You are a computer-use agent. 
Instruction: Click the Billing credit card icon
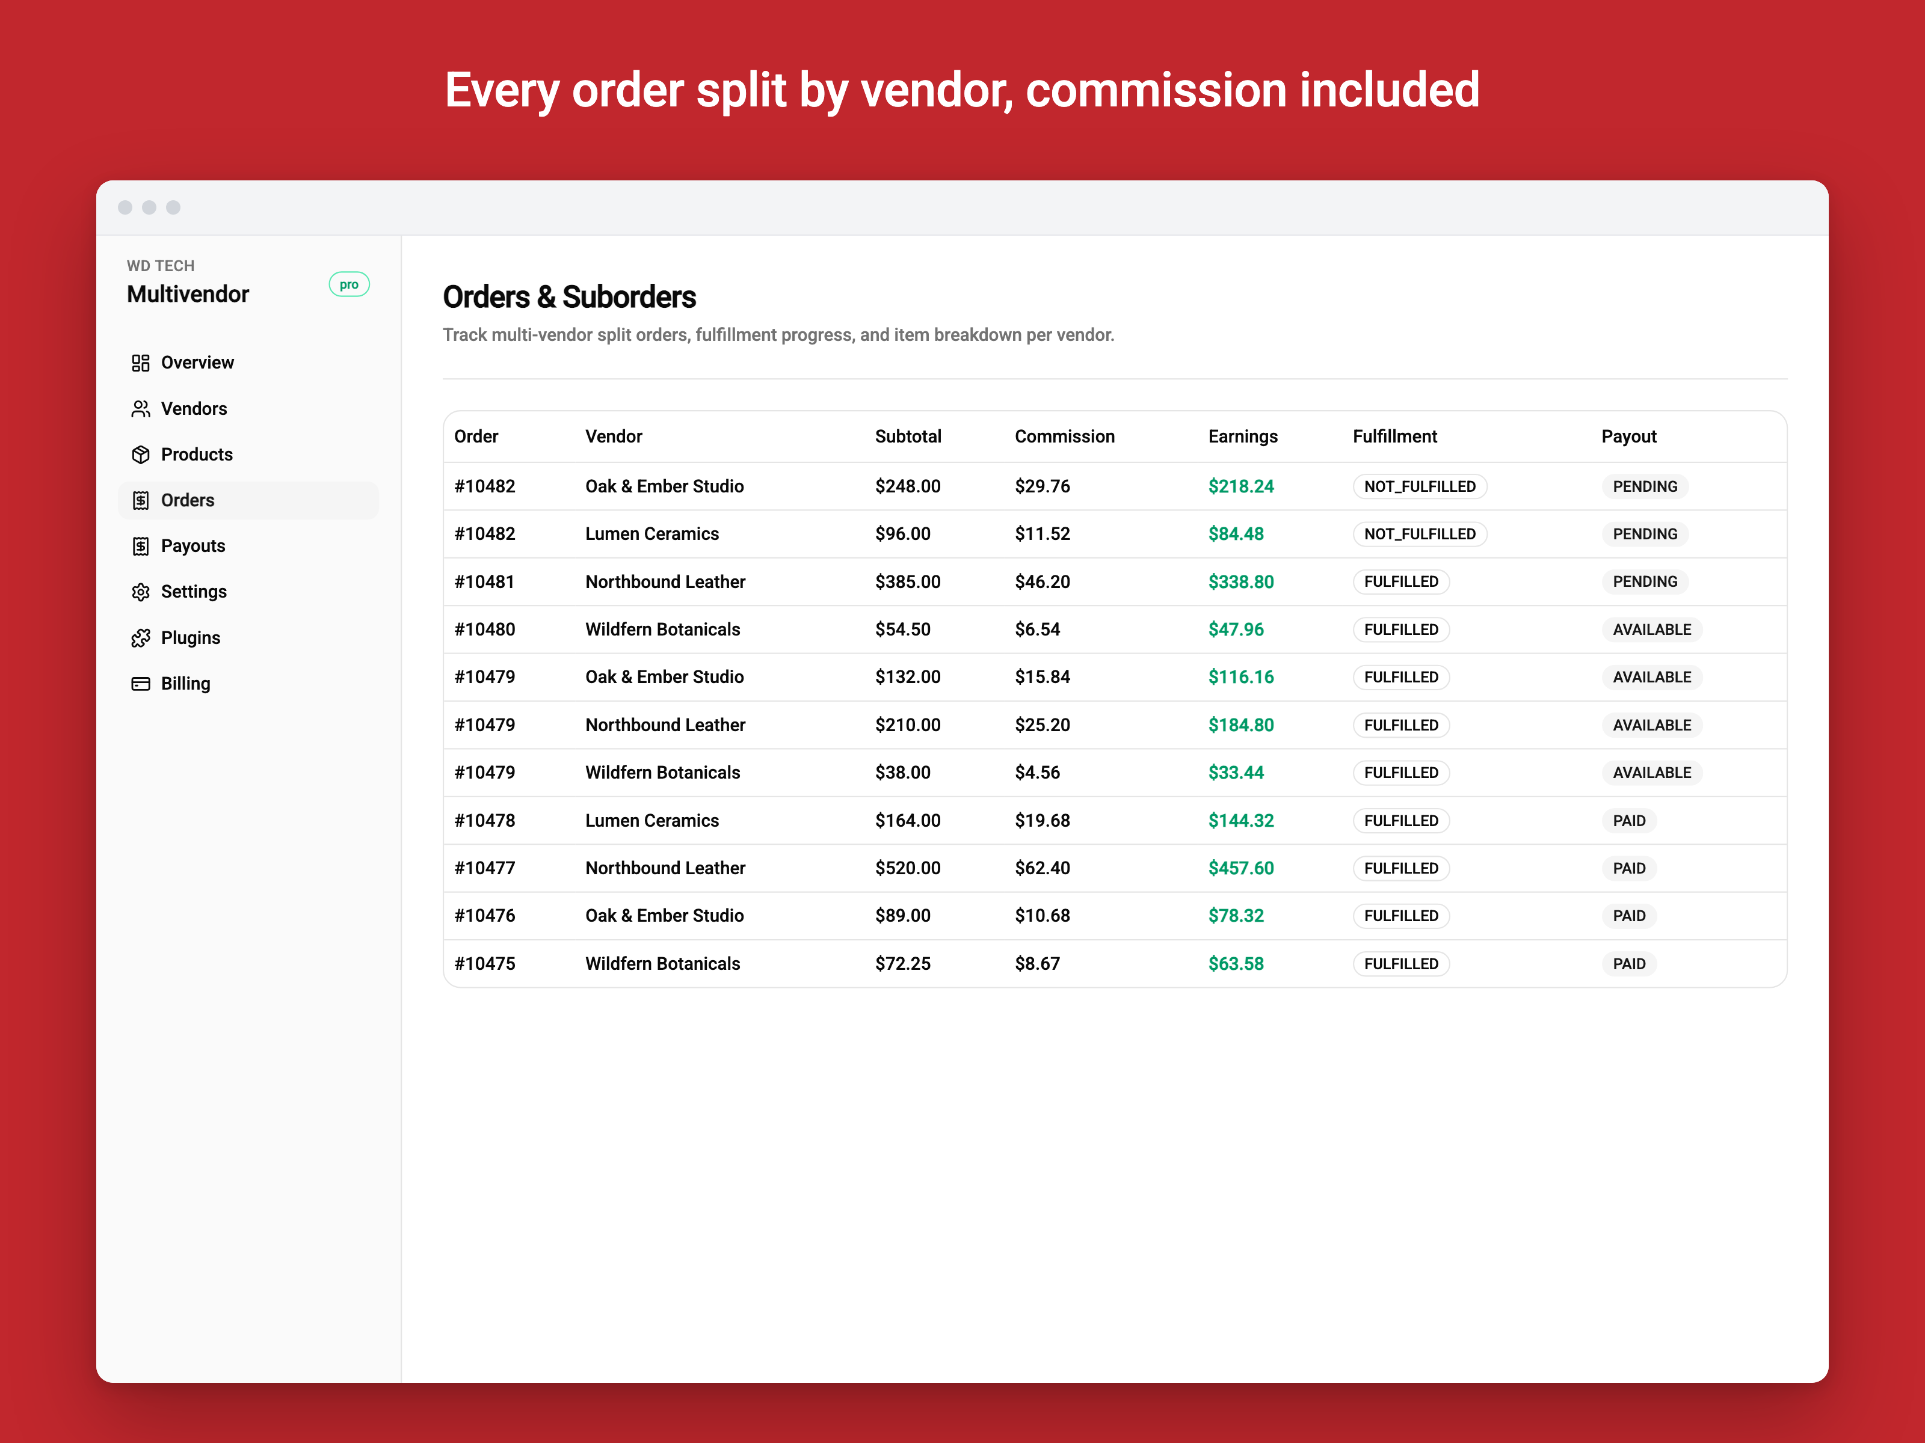pos(140,684)
